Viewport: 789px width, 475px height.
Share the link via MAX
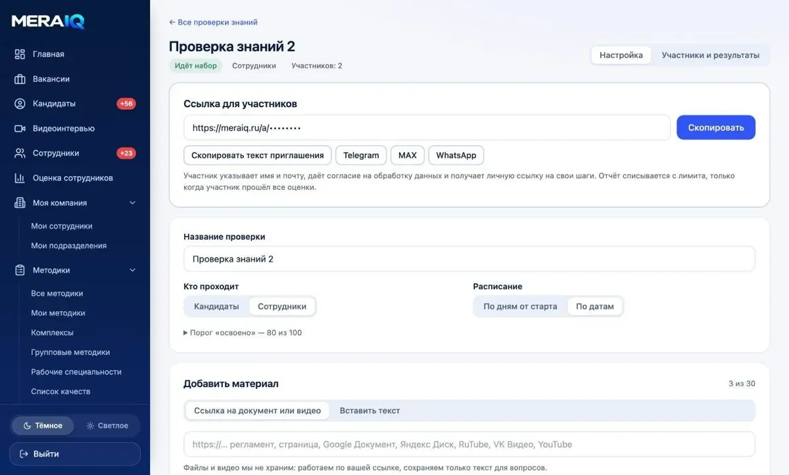click(408, 156)
